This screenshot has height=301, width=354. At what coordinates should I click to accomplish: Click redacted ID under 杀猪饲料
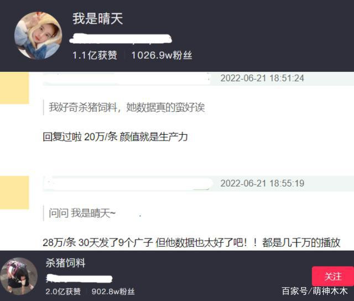click(79, 279)
